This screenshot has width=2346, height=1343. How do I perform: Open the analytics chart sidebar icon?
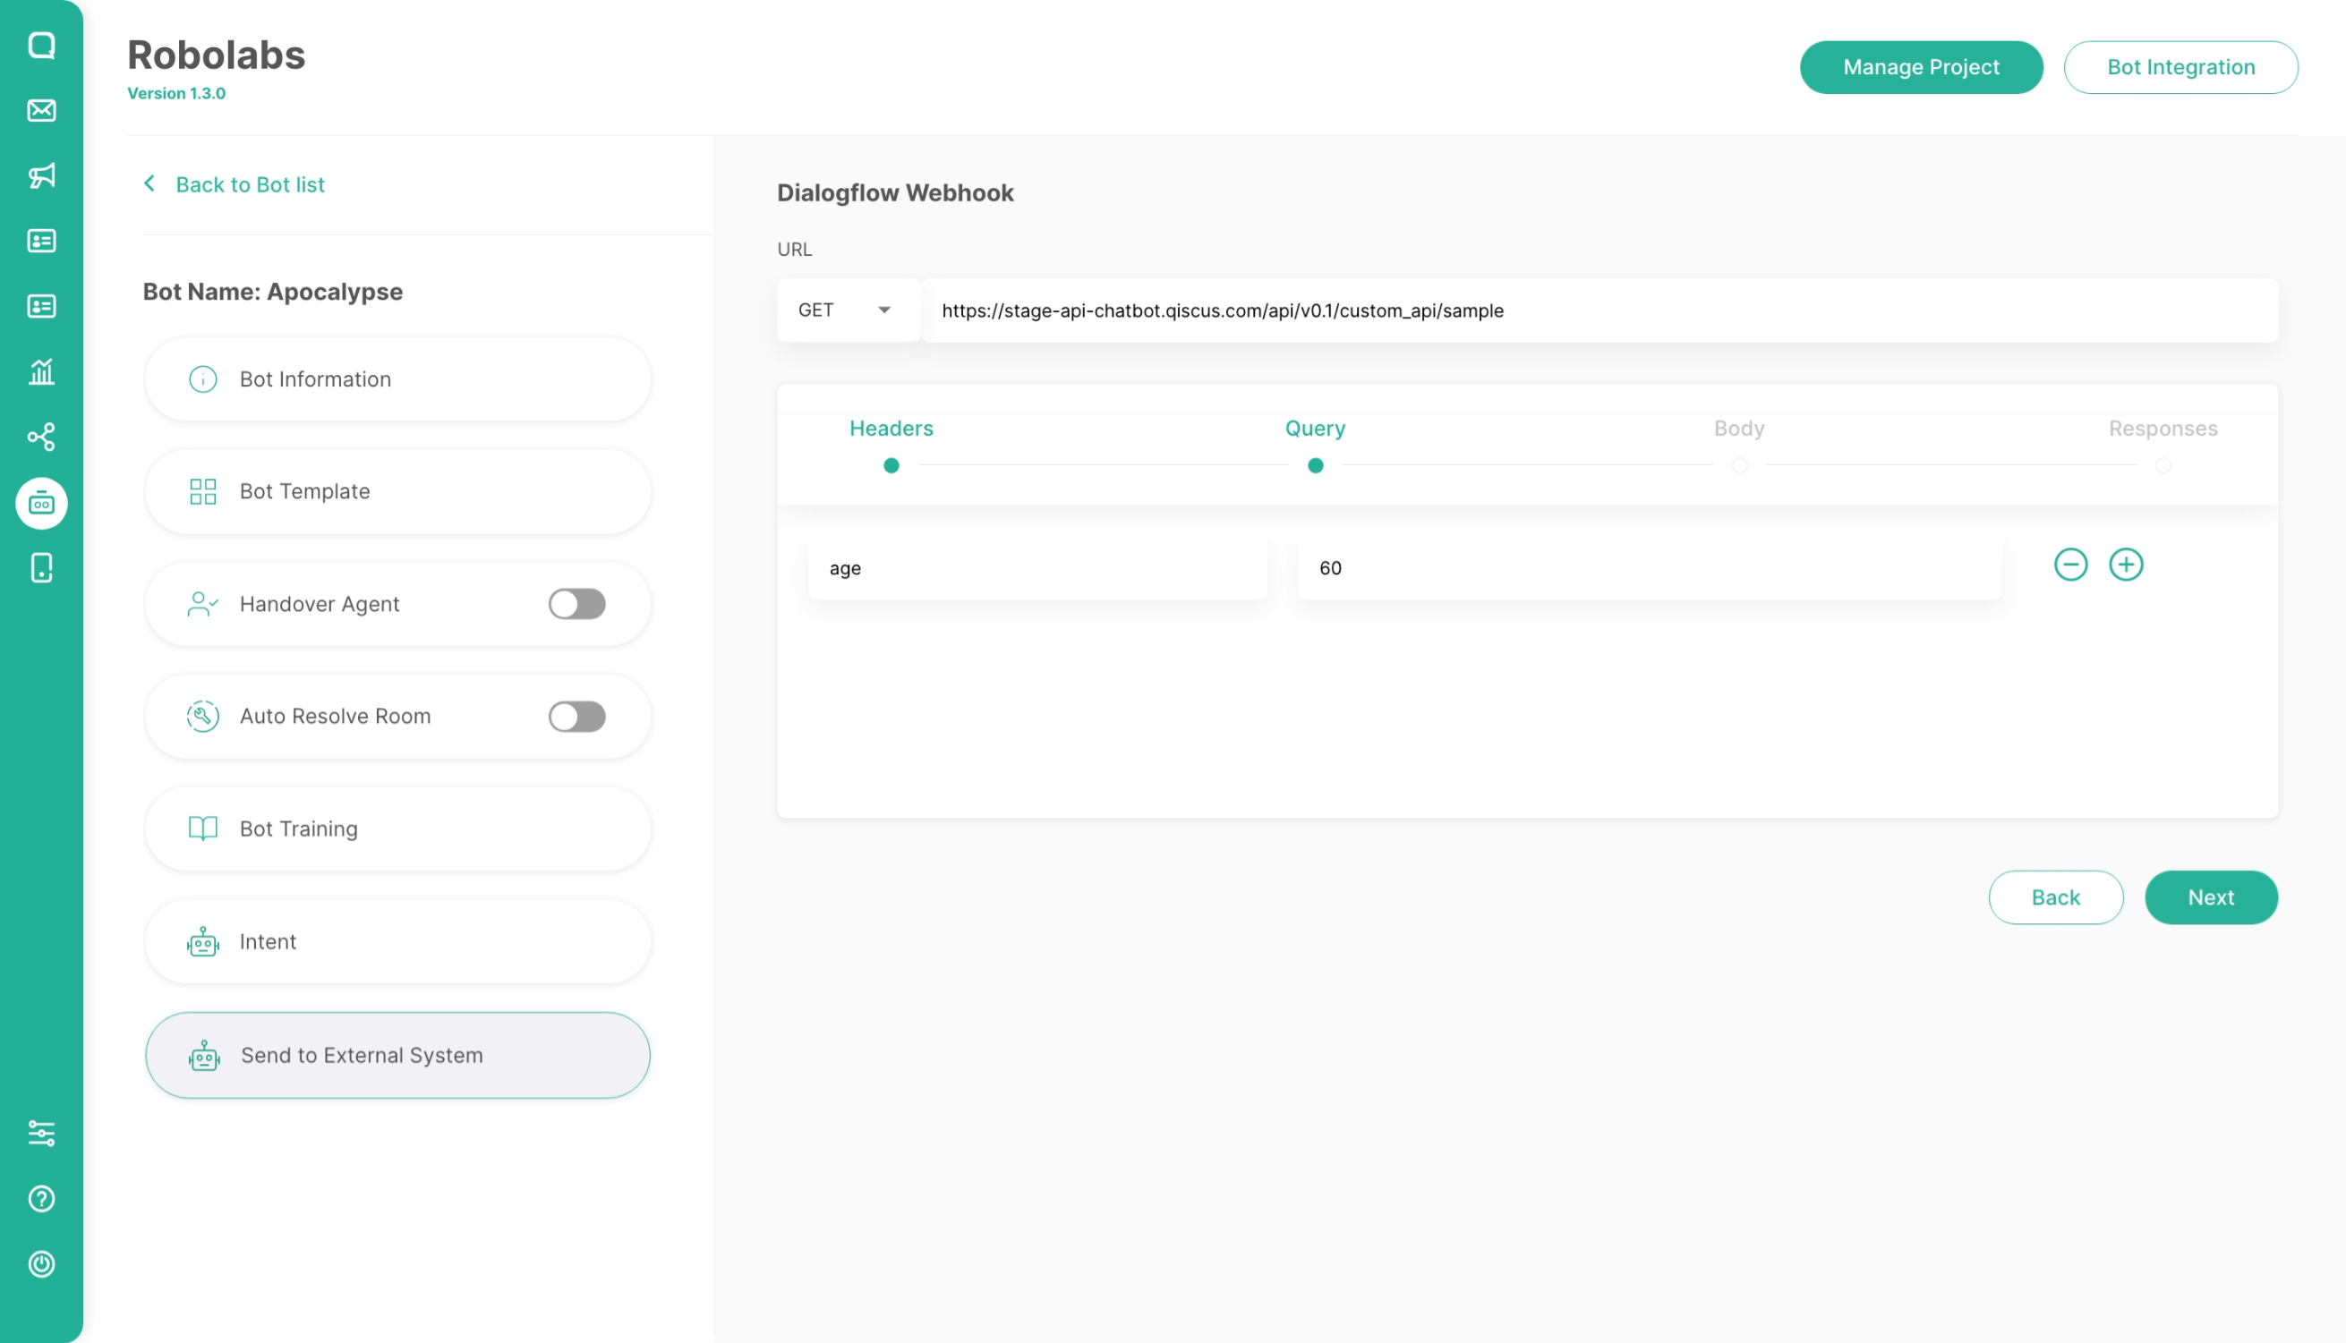pos(41,371)
